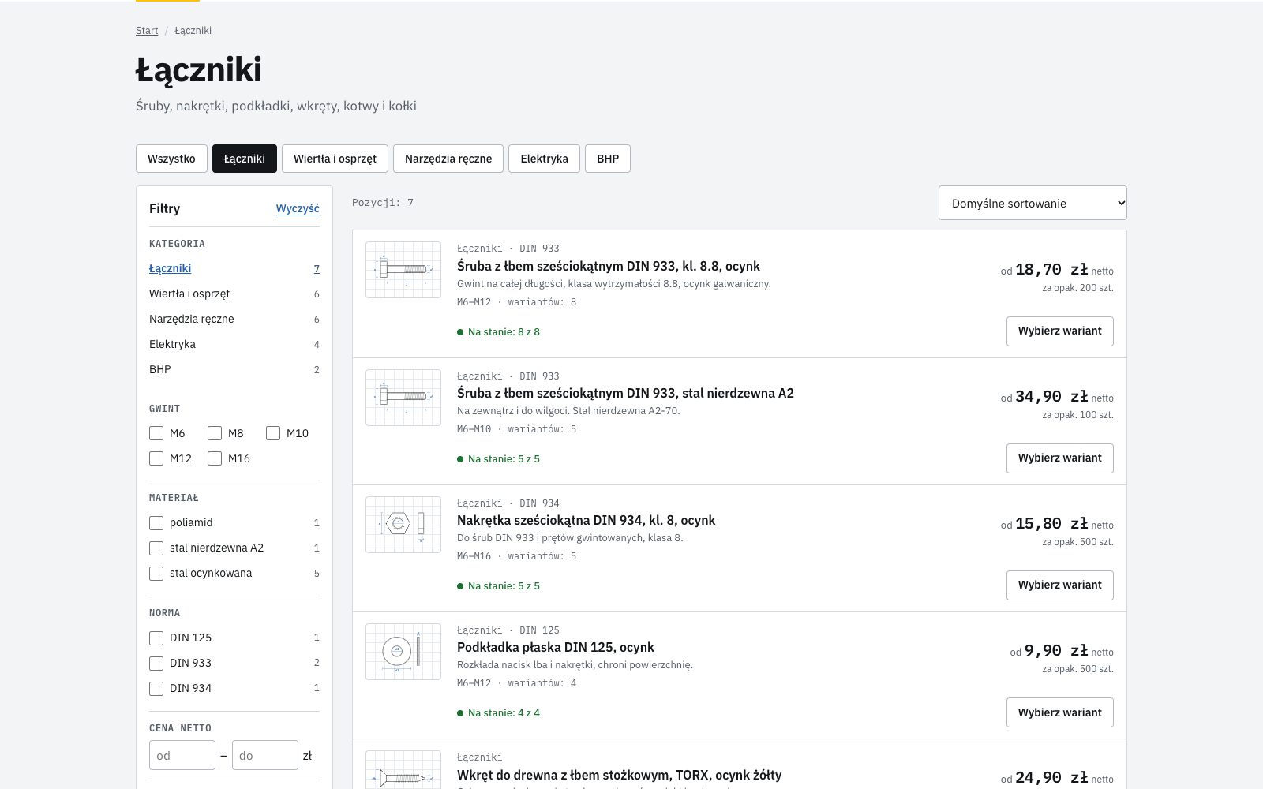Switch to the Wszystko tab
Screen dimensions: 1263x789
point(171,159)
